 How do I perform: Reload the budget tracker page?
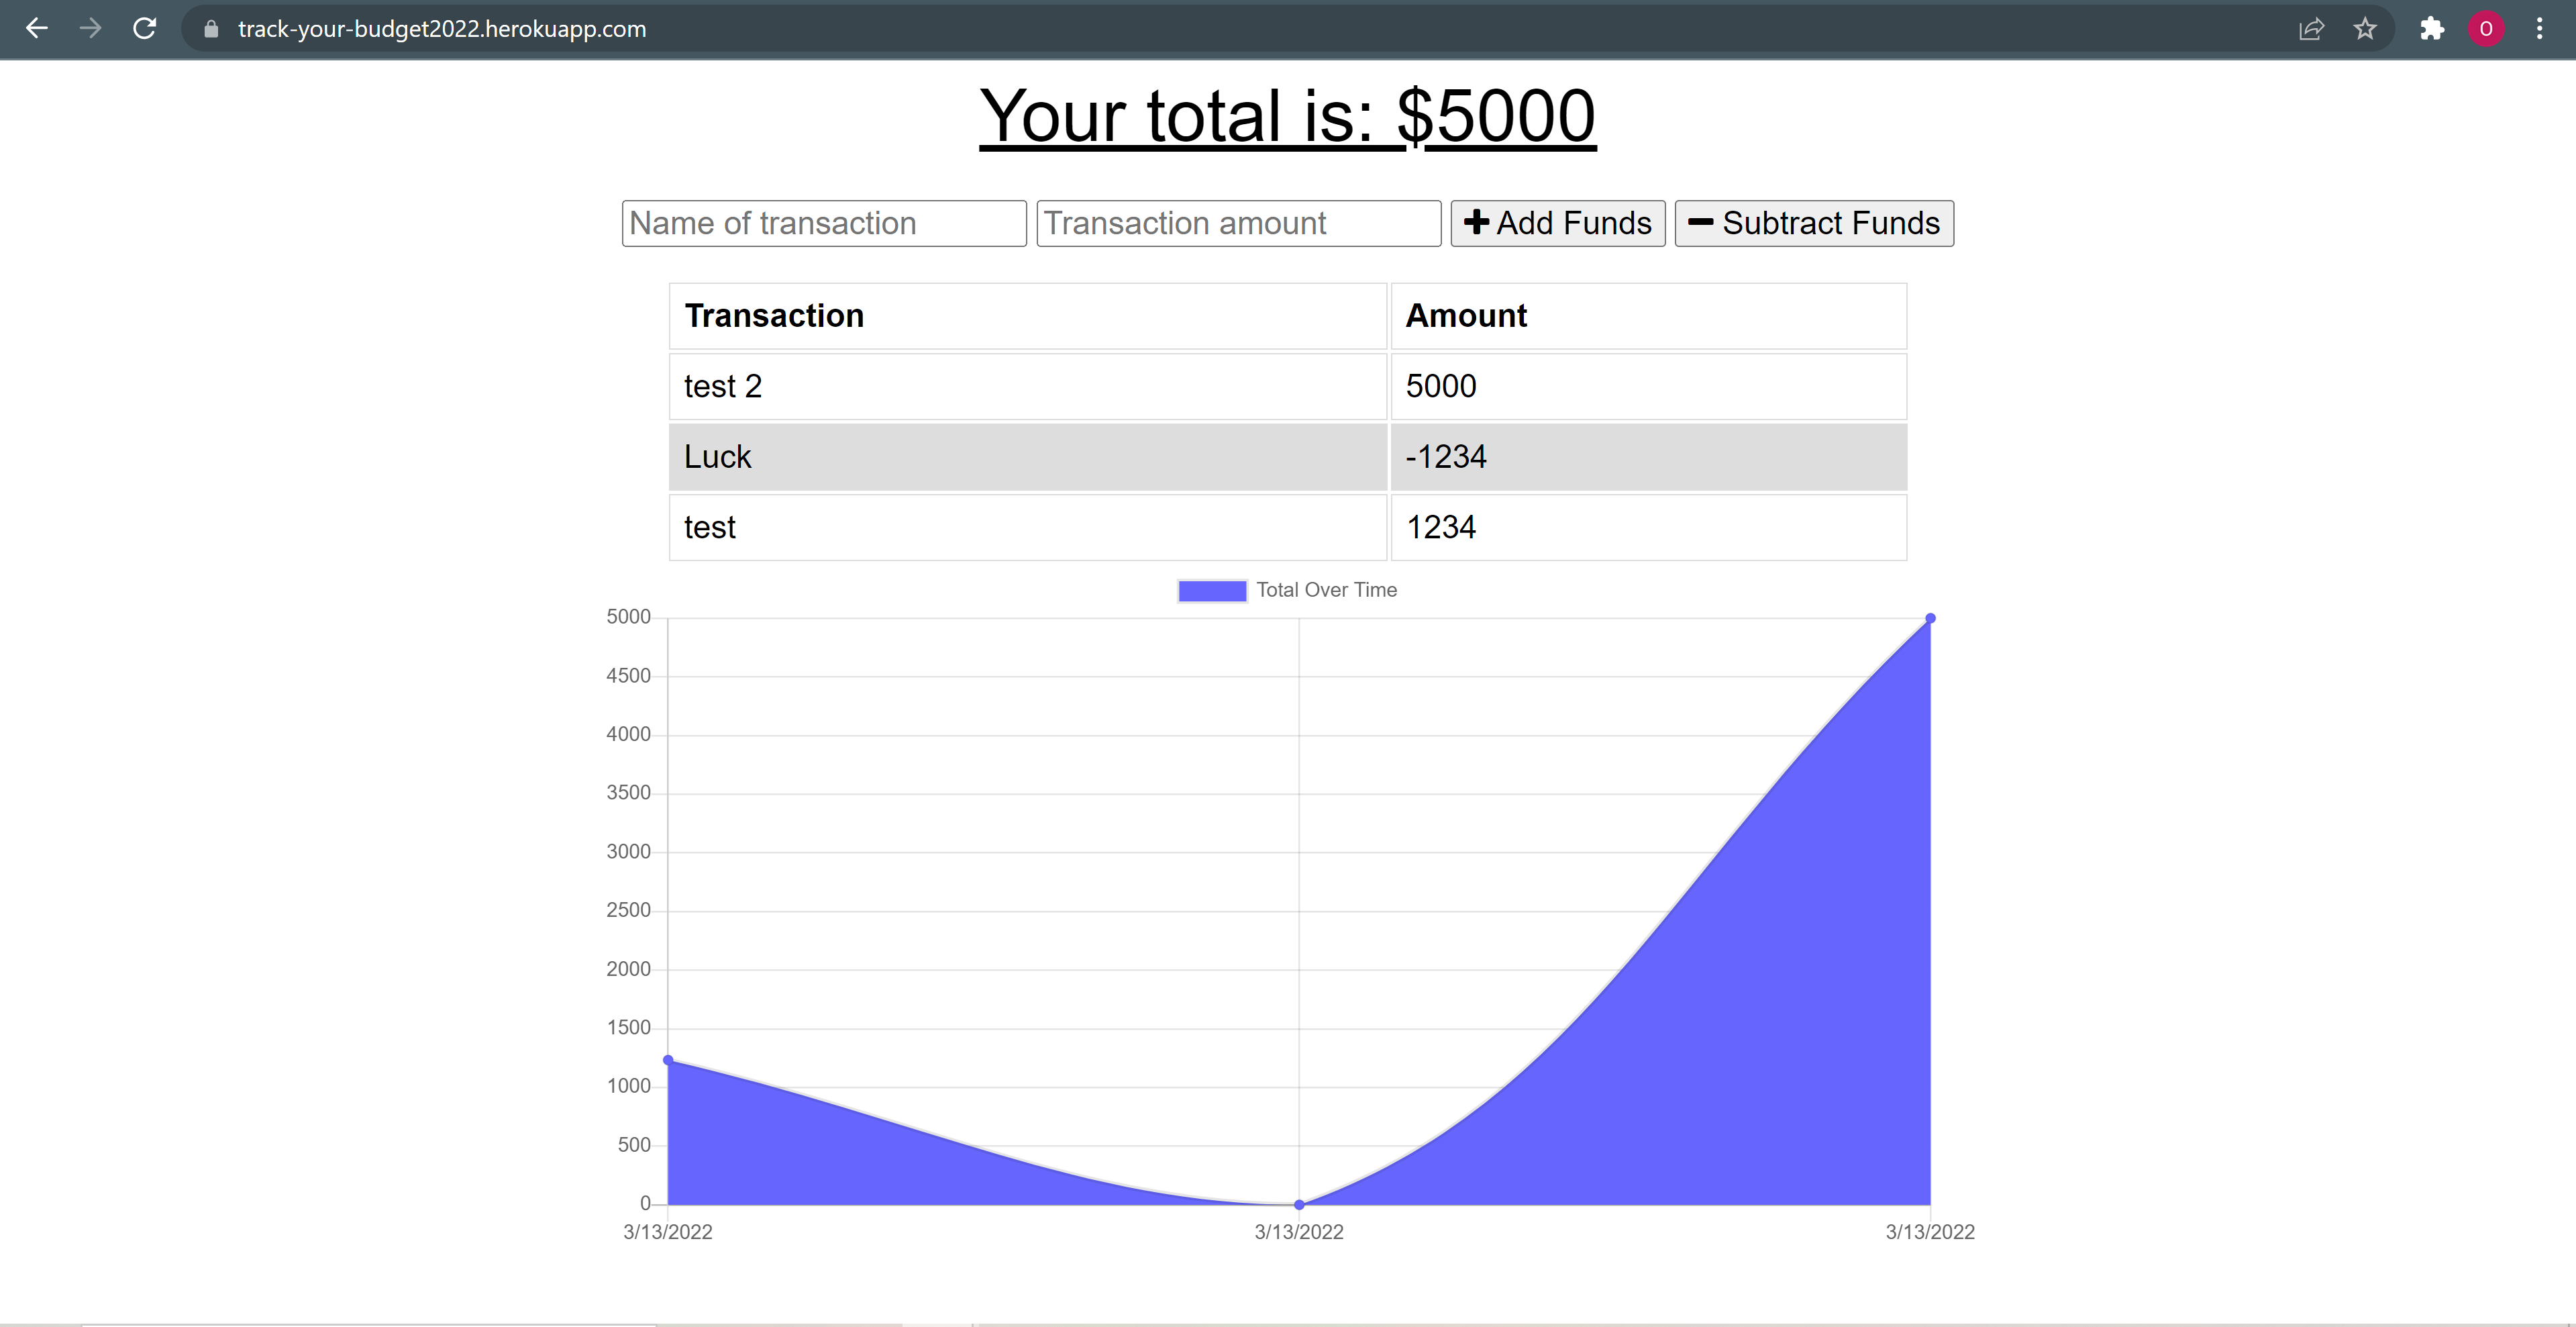point(144,29)
